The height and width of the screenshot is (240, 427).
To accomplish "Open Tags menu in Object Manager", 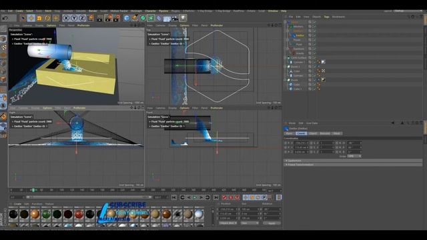I will point(326,17).
